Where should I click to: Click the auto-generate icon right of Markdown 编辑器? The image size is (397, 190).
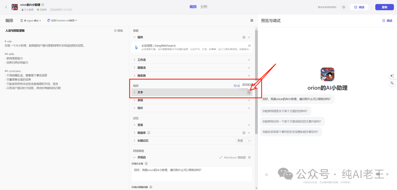(249, 157)
